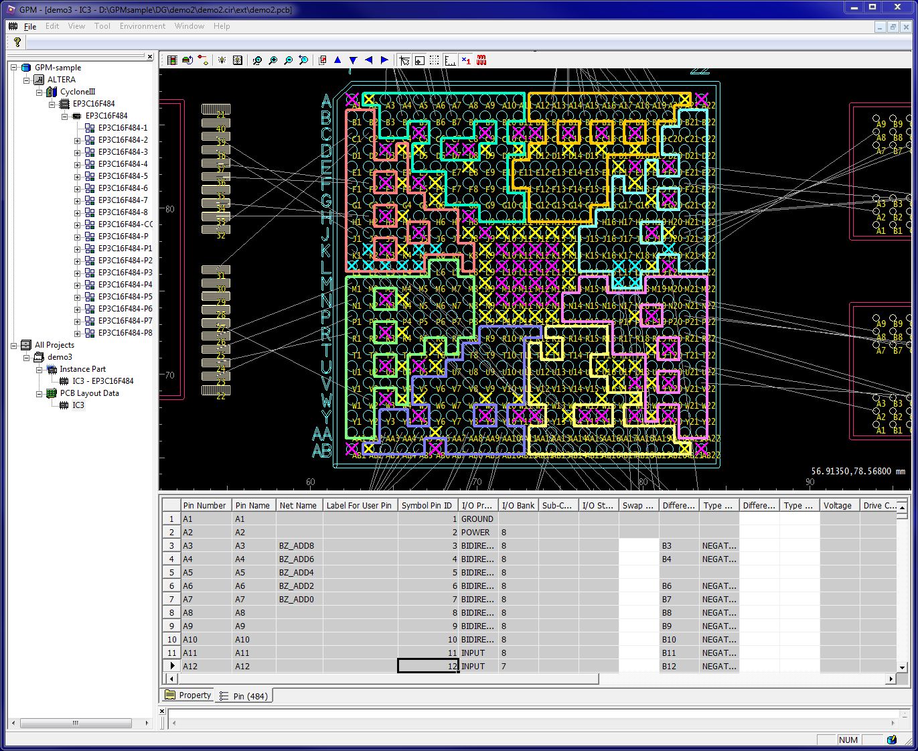This screenshot has width=918, height=751.
Task: Click the ruler measurement toolbar icon
Action: coord(449,60)
